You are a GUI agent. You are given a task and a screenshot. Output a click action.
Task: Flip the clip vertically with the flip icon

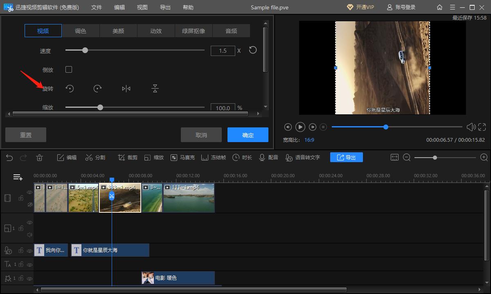(155, 89)
